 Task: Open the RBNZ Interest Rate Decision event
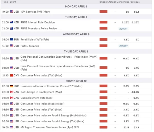point(37,23)
